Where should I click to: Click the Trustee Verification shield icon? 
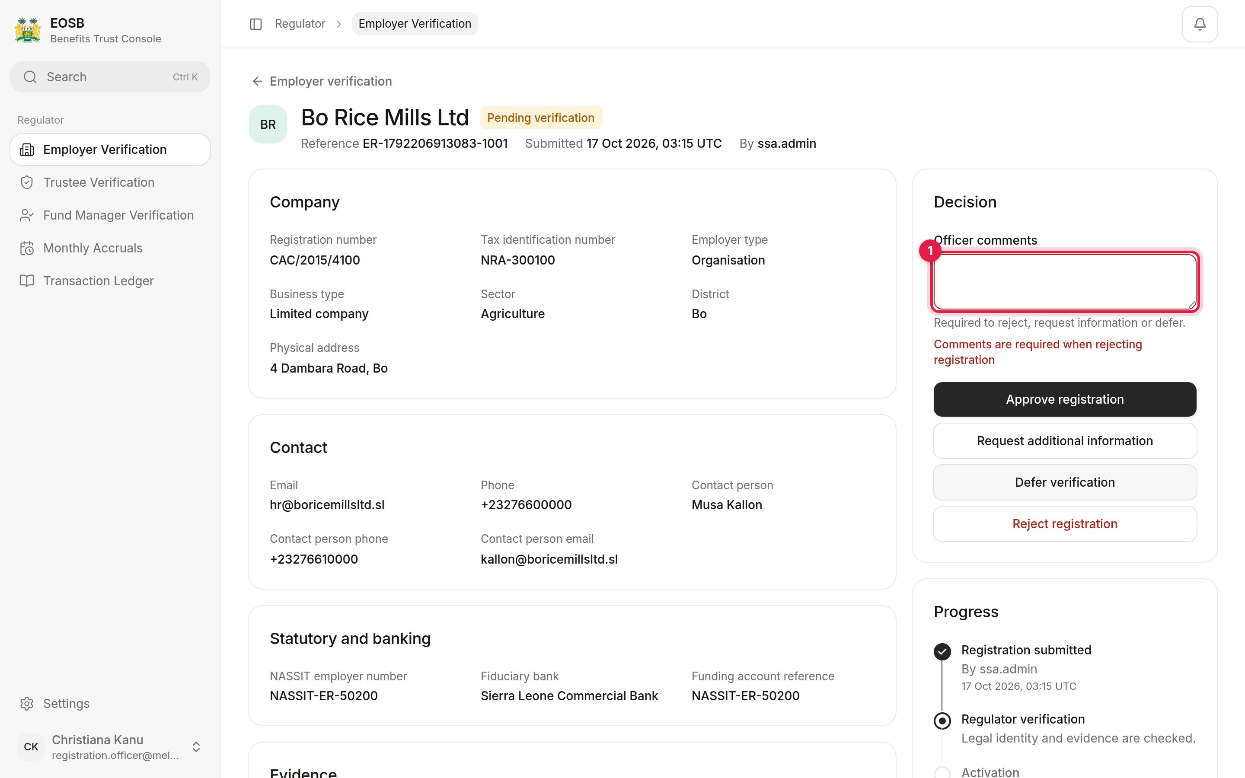[27, 183]
